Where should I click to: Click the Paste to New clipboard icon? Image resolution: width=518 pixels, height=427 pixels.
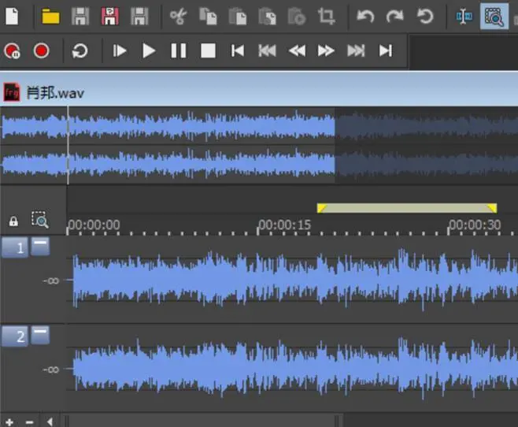[297, 17]
